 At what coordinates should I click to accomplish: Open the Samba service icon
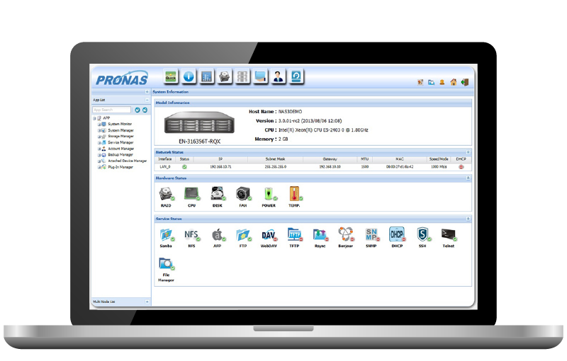pyautogui.click(x=166, y=235)
